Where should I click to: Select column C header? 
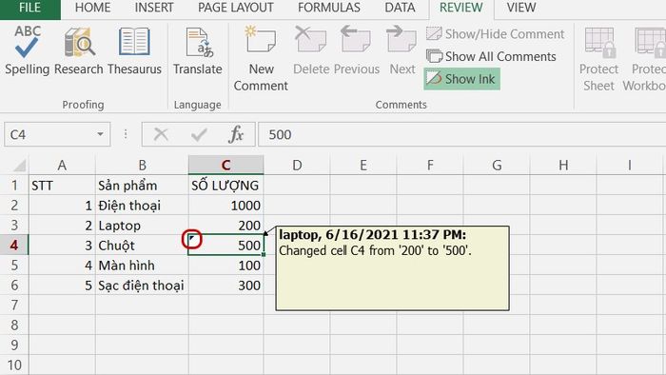[x=226, y=165]
